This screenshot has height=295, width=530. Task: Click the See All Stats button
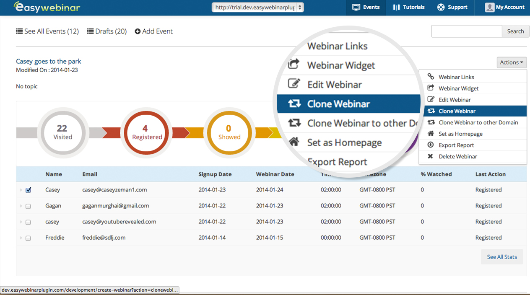pyautogui.click(x=502, y=257)
